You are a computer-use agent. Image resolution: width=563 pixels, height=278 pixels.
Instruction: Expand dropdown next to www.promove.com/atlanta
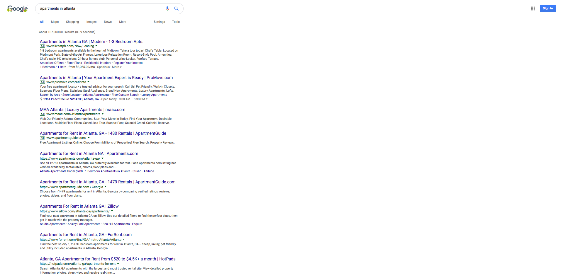click(88, 82)
